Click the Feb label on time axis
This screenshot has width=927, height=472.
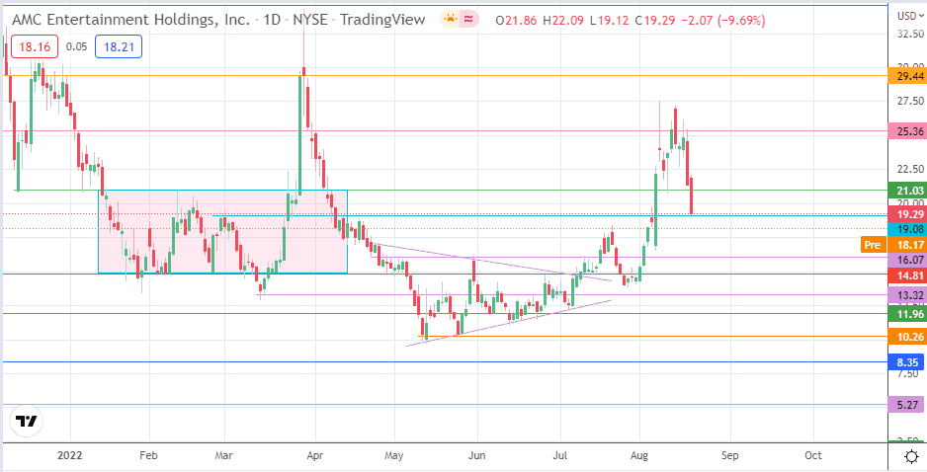[148, 456]
